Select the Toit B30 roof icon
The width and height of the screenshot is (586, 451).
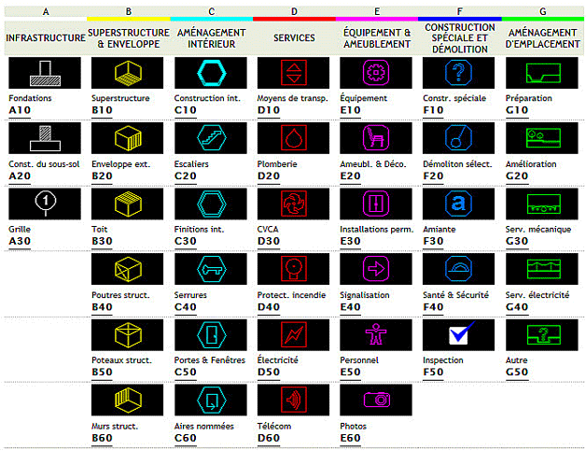pyautogui.click(x=129, y=204)
